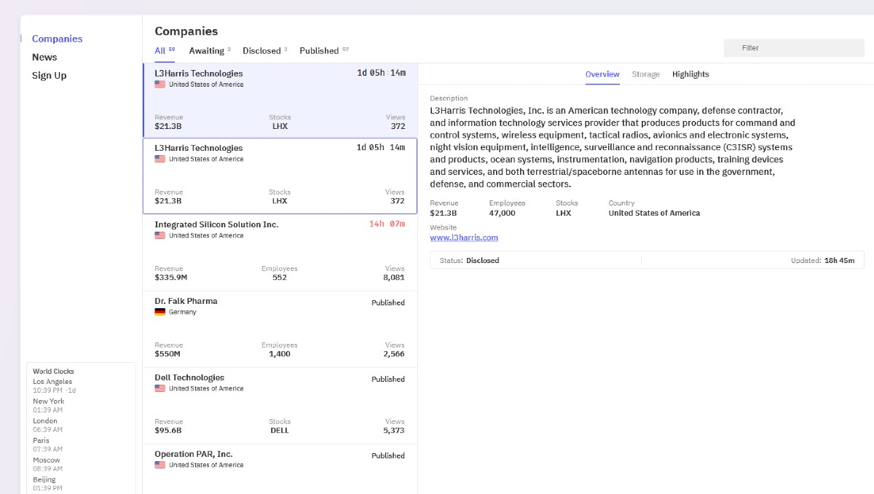874x494 pixels.
Task: Click the 2,566 views count
Action: coord(393,354)
